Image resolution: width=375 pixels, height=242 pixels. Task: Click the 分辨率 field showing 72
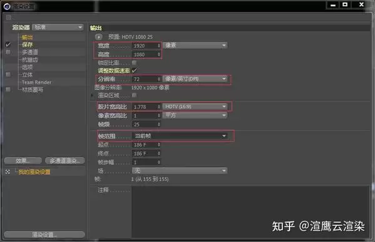144,79
